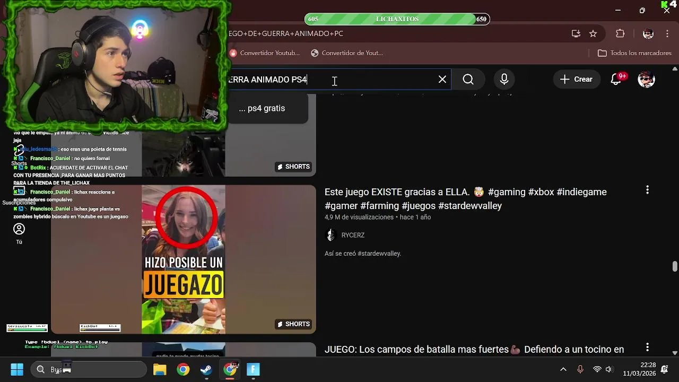This screenshot has height=382, width=679.
Task: Click the SHORTS badge on JUEGAZO thumbnail
Action: coord(293,324)
